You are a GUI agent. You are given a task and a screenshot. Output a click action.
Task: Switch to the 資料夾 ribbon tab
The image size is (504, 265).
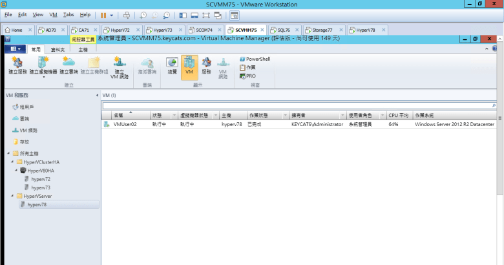(x=58, y=49)
